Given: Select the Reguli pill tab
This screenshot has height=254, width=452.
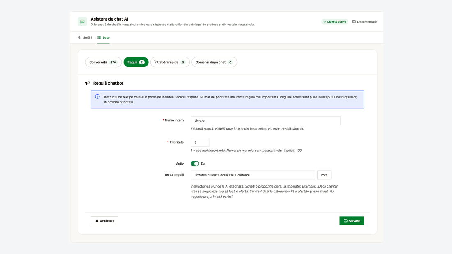Looking at the screenshot, I should (x=136, y=62).
